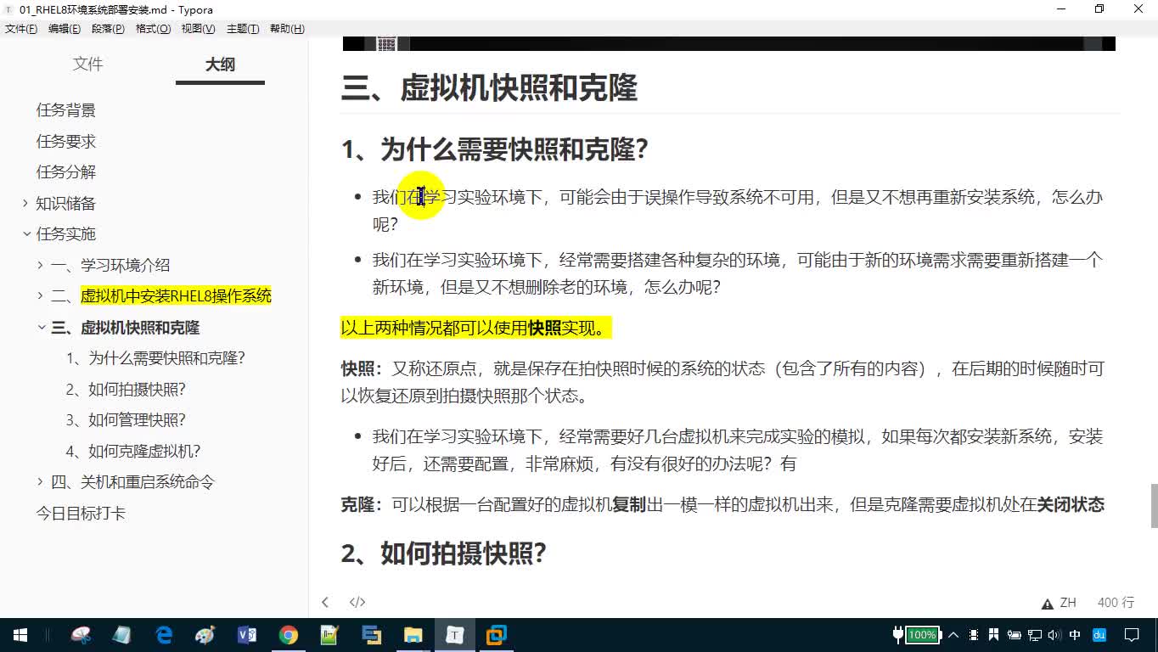Expand 四、关机和重启系统命令 outline node

click(x=41, y=481)
